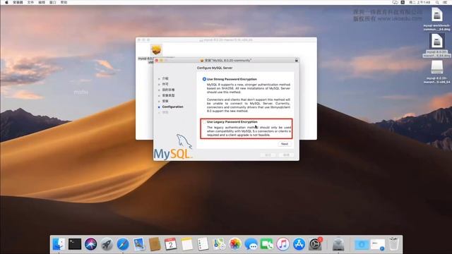Open Launchpad from the Dock
The image size is (452, 254).
click(x=107, y=244)
